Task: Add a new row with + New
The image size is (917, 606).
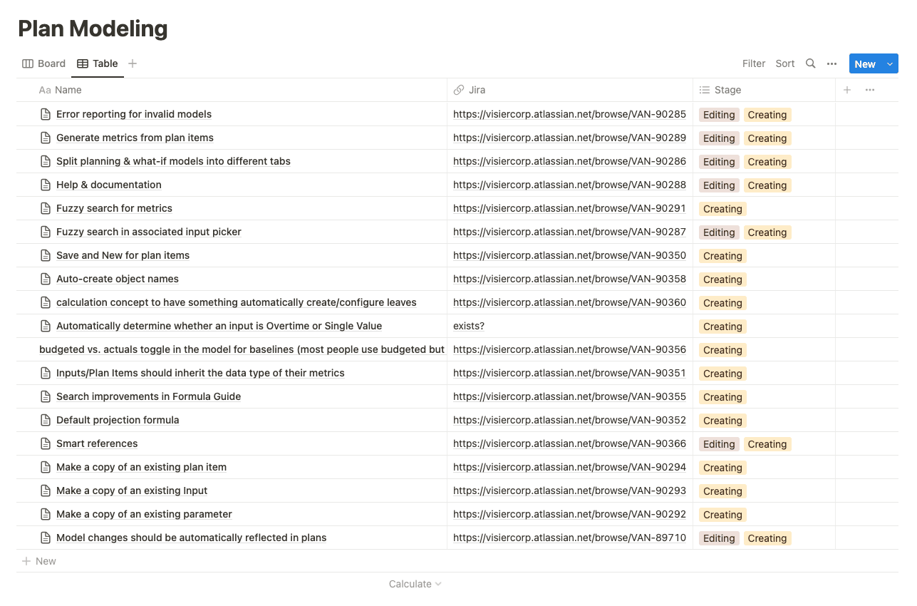Action: [x=39, y=561]
